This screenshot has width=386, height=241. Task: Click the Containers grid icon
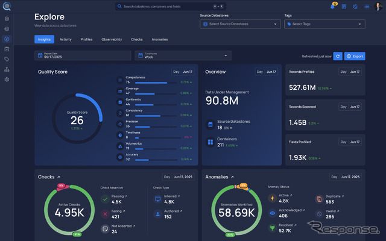click(210, 142)
